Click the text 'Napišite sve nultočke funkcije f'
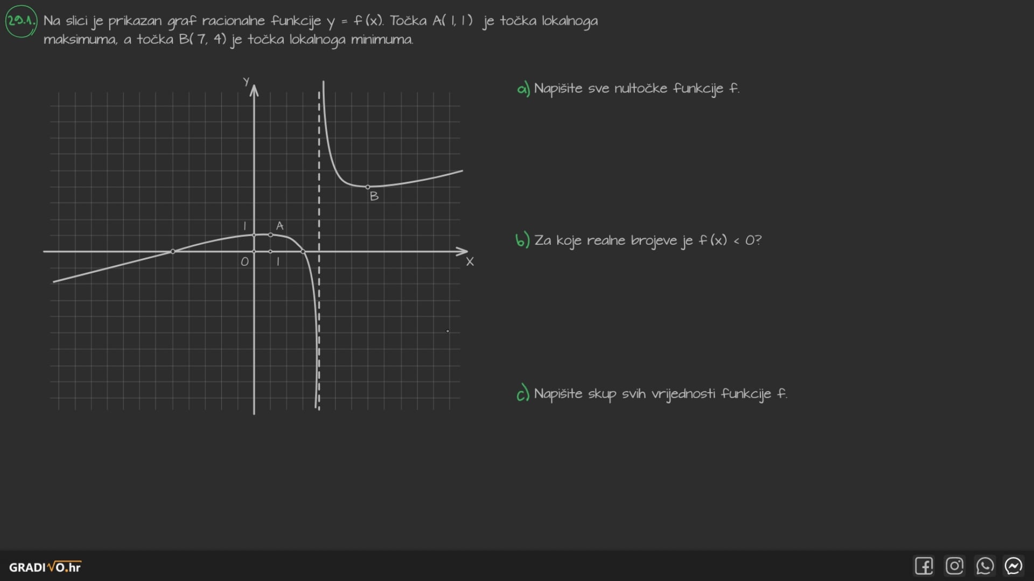 [x=637, y=88]
